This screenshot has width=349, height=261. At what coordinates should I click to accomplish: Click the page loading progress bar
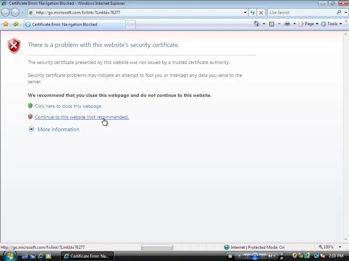coord(157,247)
